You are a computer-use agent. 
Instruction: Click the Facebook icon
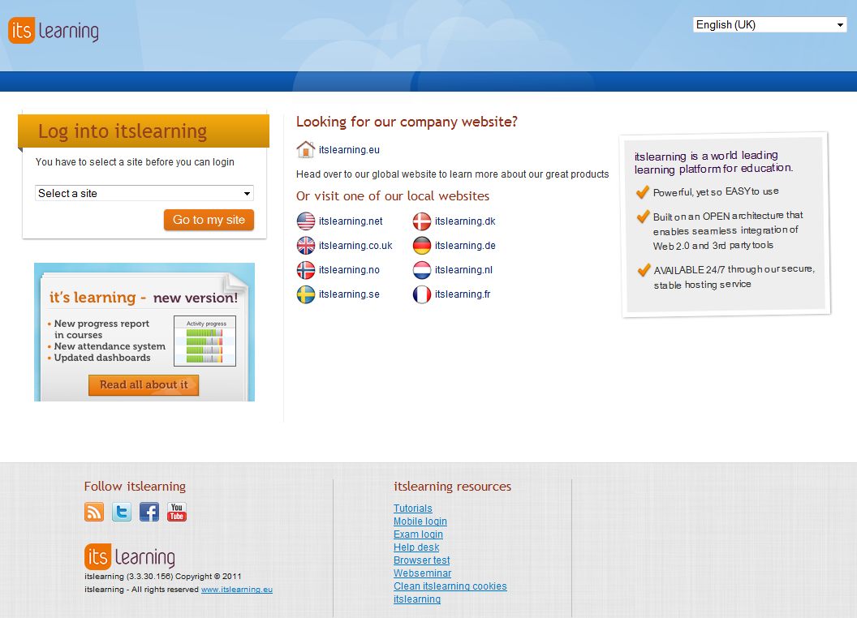[149, 512]
